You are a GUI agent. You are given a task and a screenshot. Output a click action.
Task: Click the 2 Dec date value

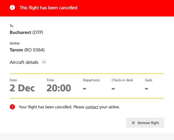pyautogui.click(x=22, y=88)
